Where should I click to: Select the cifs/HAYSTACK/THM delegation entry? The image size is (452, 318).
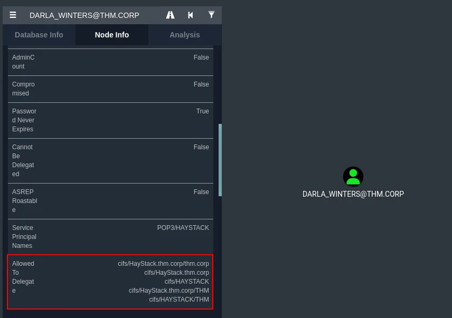(x=179, y=300)
